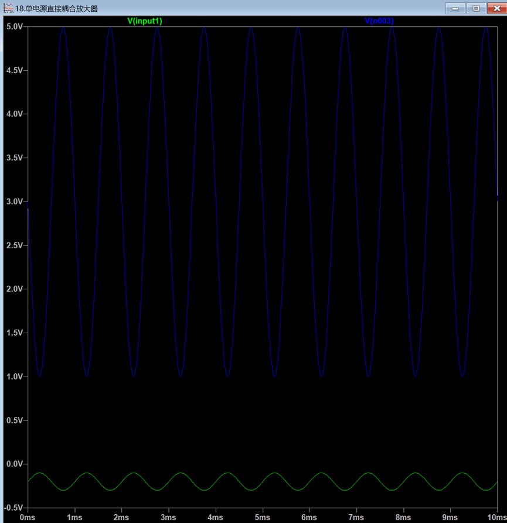Image resolution: width=507 pixels, height=523 pixels.
Task: Close the waveform window
Action: tap(497, 8)
